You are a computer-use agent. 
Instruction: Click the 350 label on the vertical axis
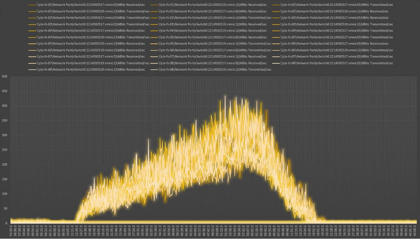[x=5, y=120]
